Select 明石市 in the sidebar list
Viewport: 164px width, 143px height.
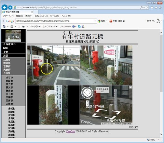[x=9, y=78]
